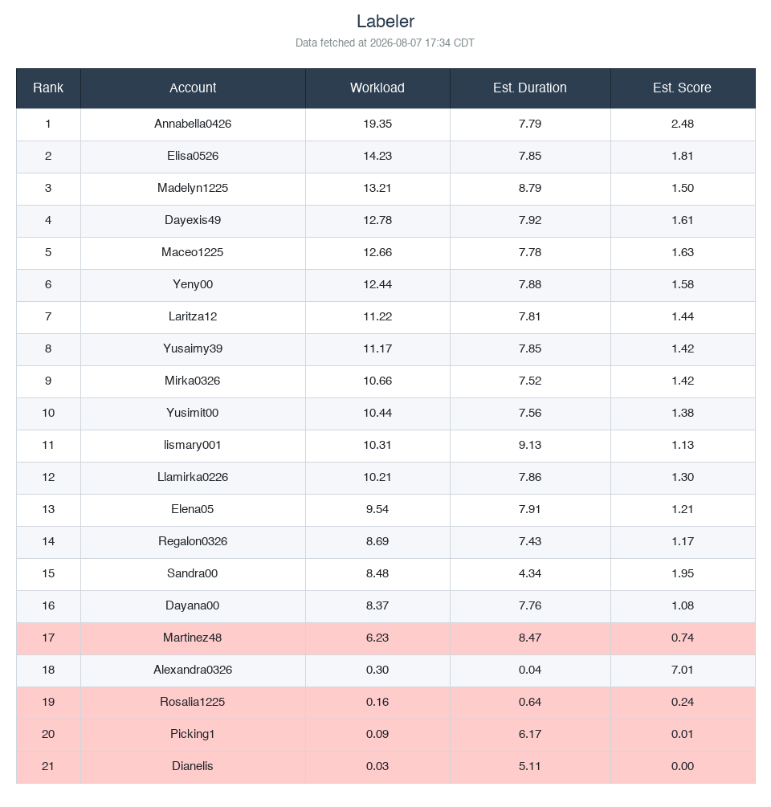Click the Elisa0526 account name
This screenshot has height=807, width=771.
coord(193,156)
